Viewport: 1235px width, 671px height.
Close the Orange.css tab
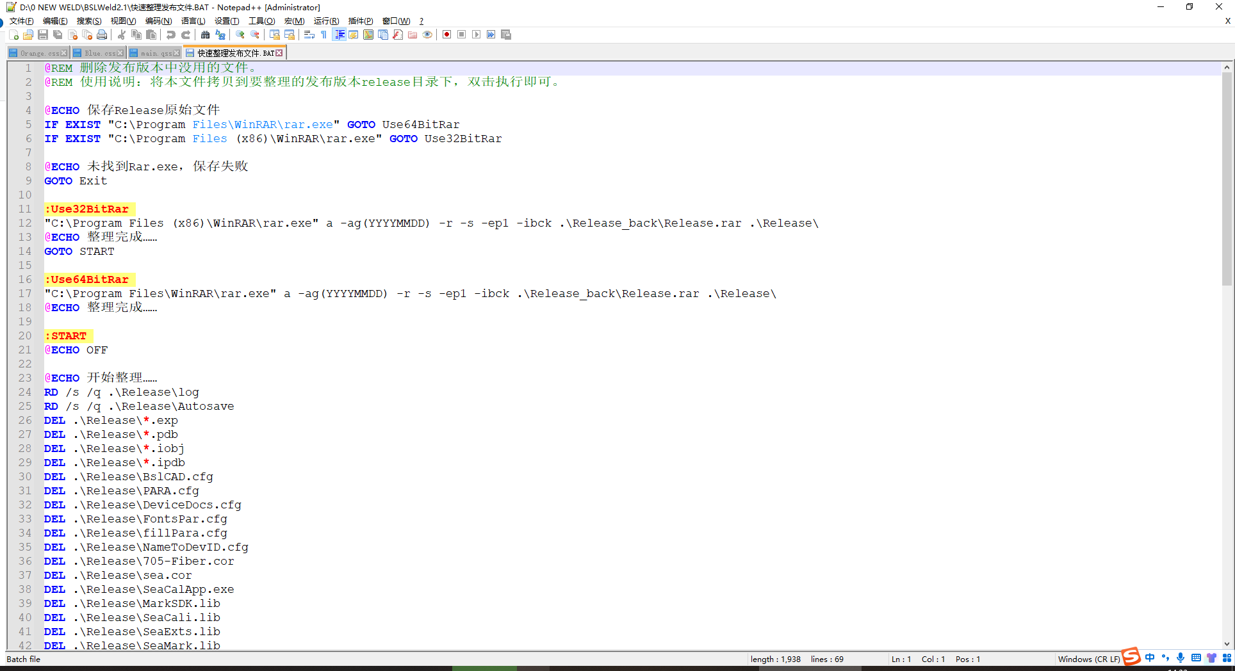point(64,53)
